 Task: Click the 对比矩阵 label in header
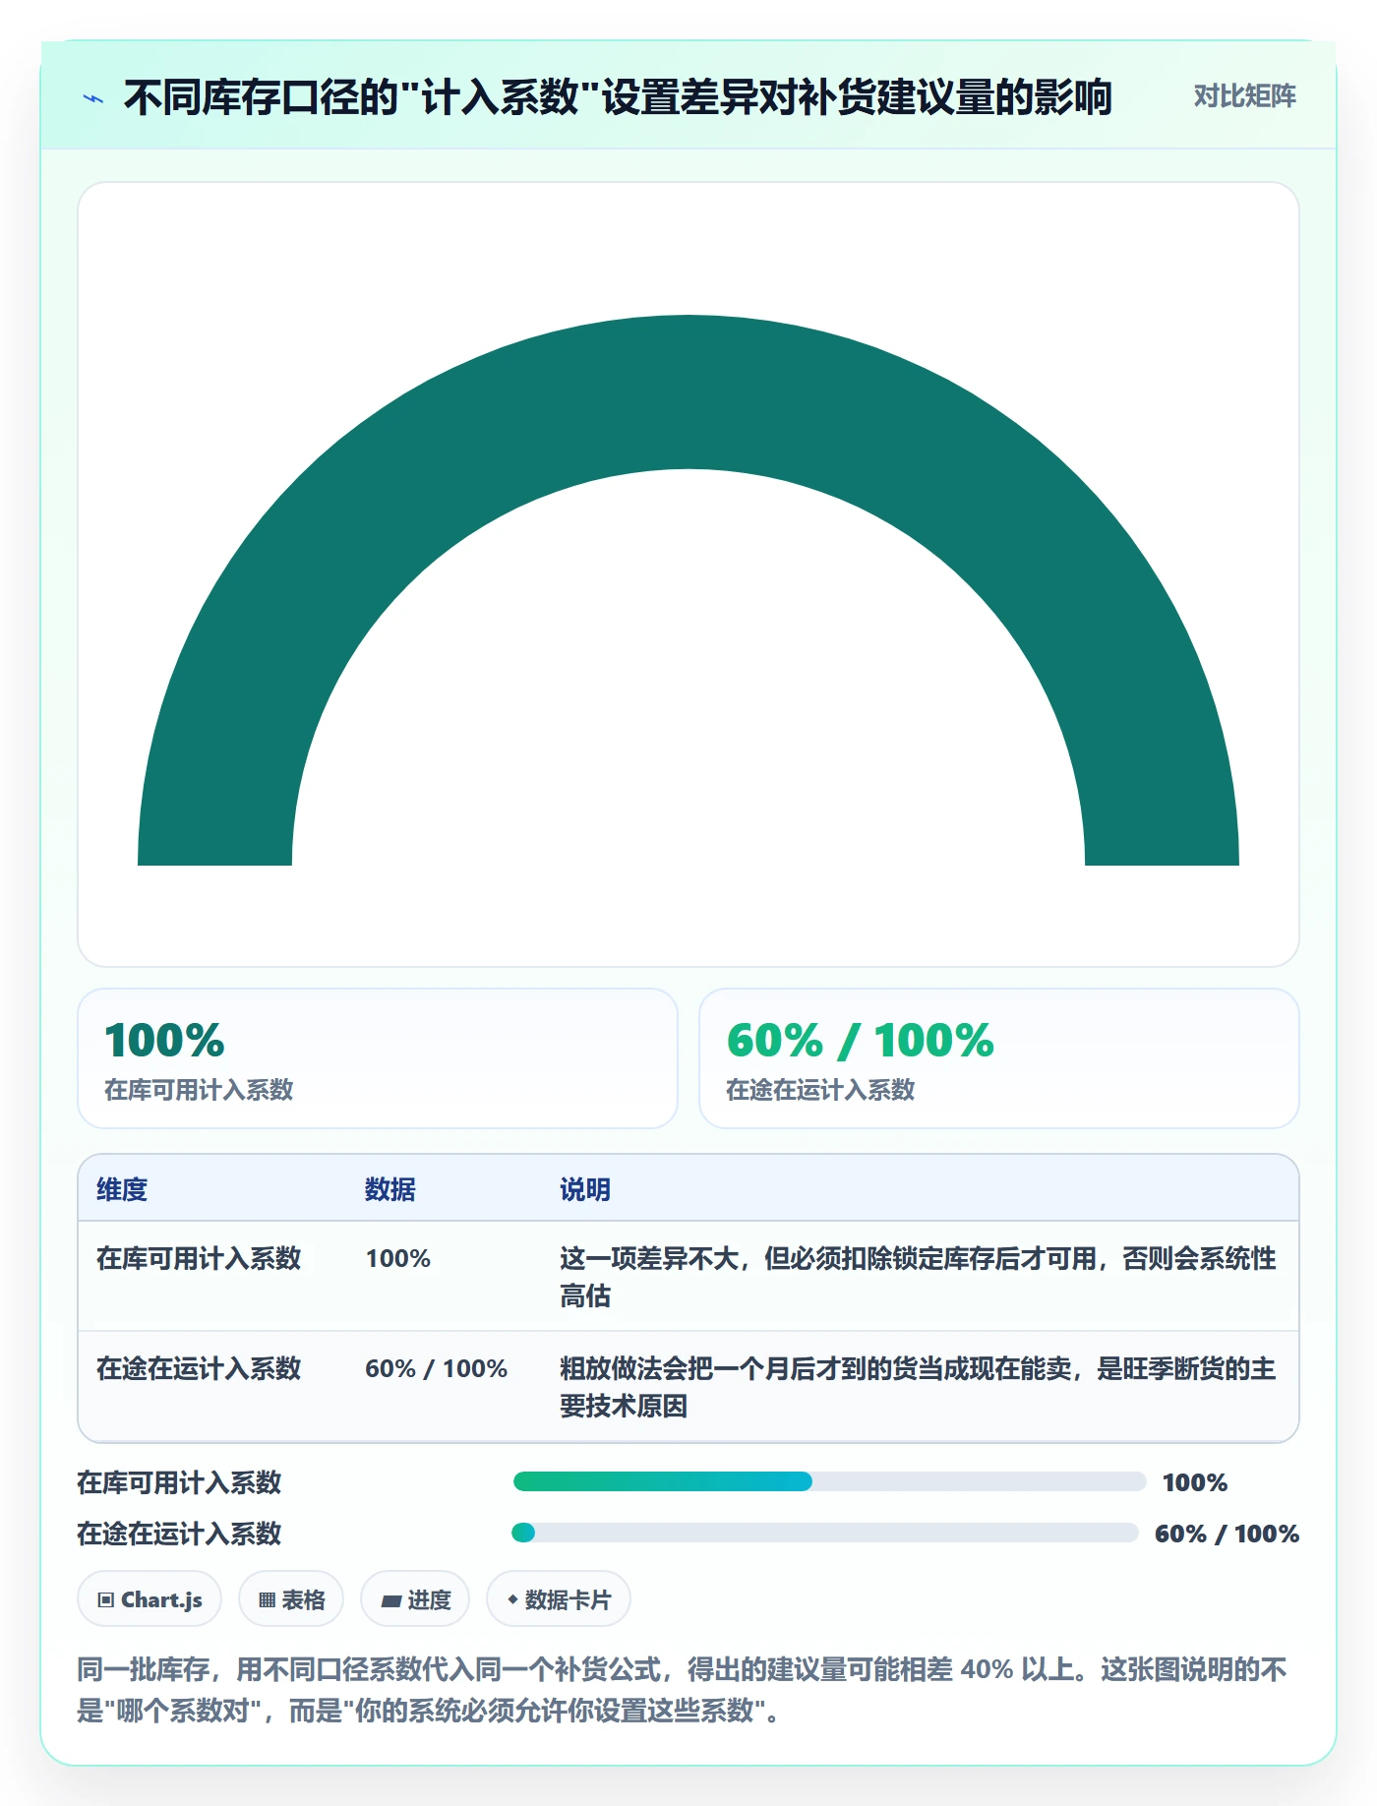tap(1244, 96)
